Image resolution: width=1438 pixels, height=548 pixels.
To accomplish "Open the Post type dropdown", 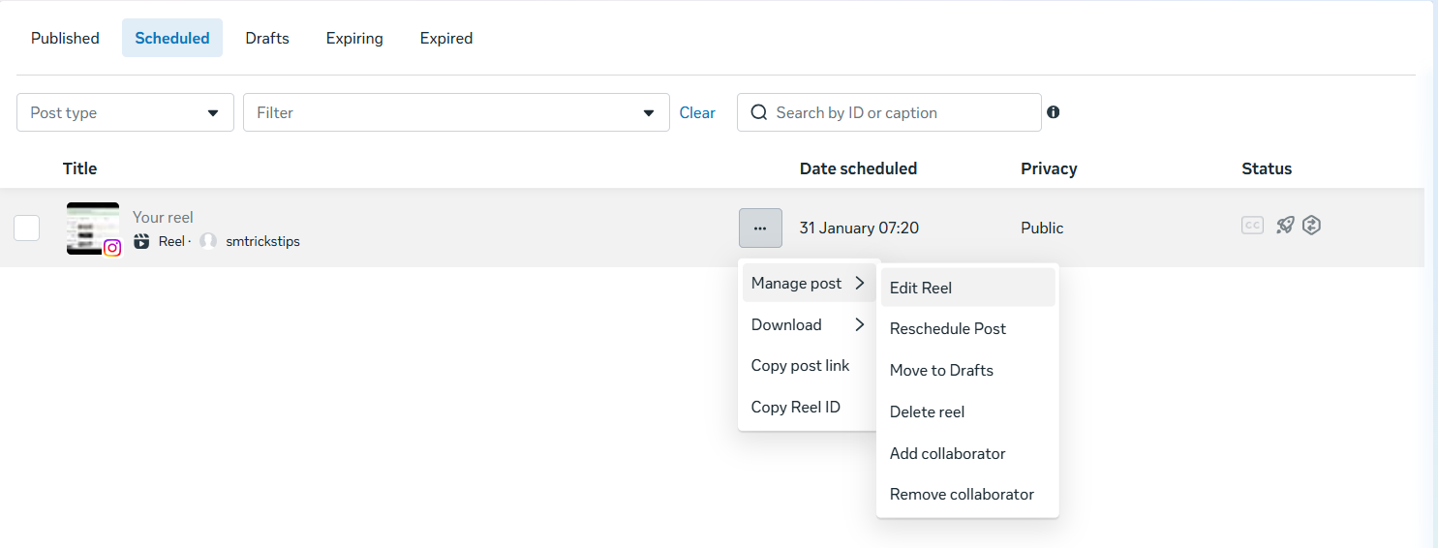I will pos(125,112).
